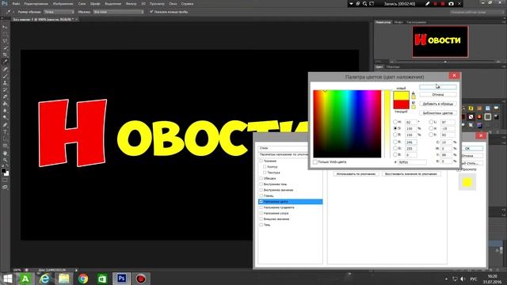Click inside the color gradient field
The height and width of the screenshot is (285, 507).
[347, 123]
